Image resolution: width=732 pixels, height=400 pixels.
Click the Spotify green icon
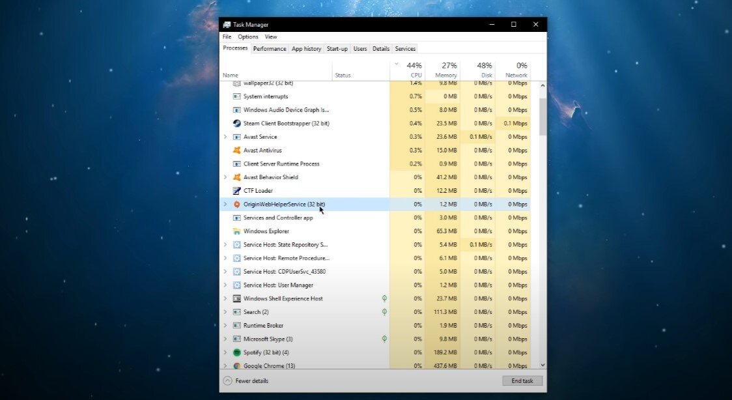click(x=236, y=352)
